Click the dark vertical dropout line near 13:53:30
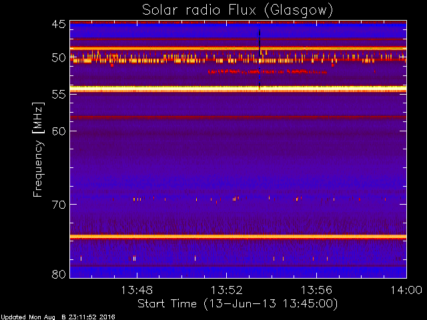 260,59
